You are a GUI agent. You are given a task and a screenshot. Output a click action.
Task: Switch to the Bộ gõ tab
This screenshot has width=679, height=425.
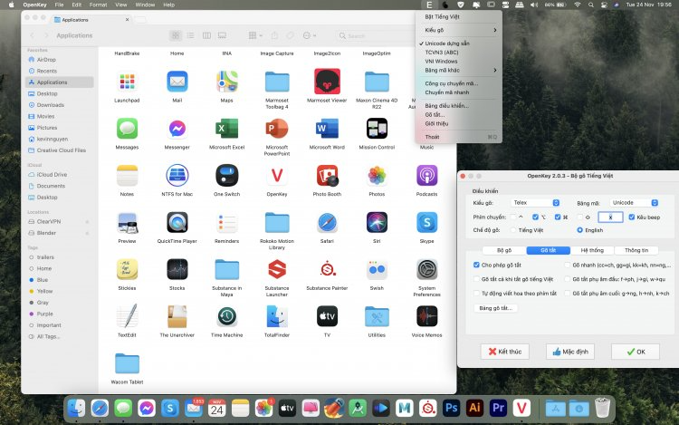pyautogui.click(x=504, y=250)
